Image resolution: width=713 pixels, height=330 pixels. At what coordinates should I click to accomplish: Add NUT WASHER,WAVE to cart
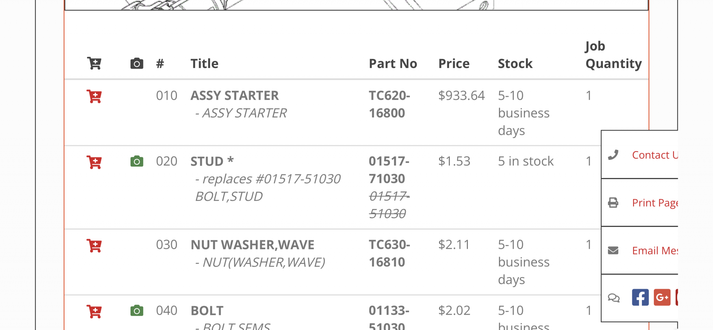point(94,246)
